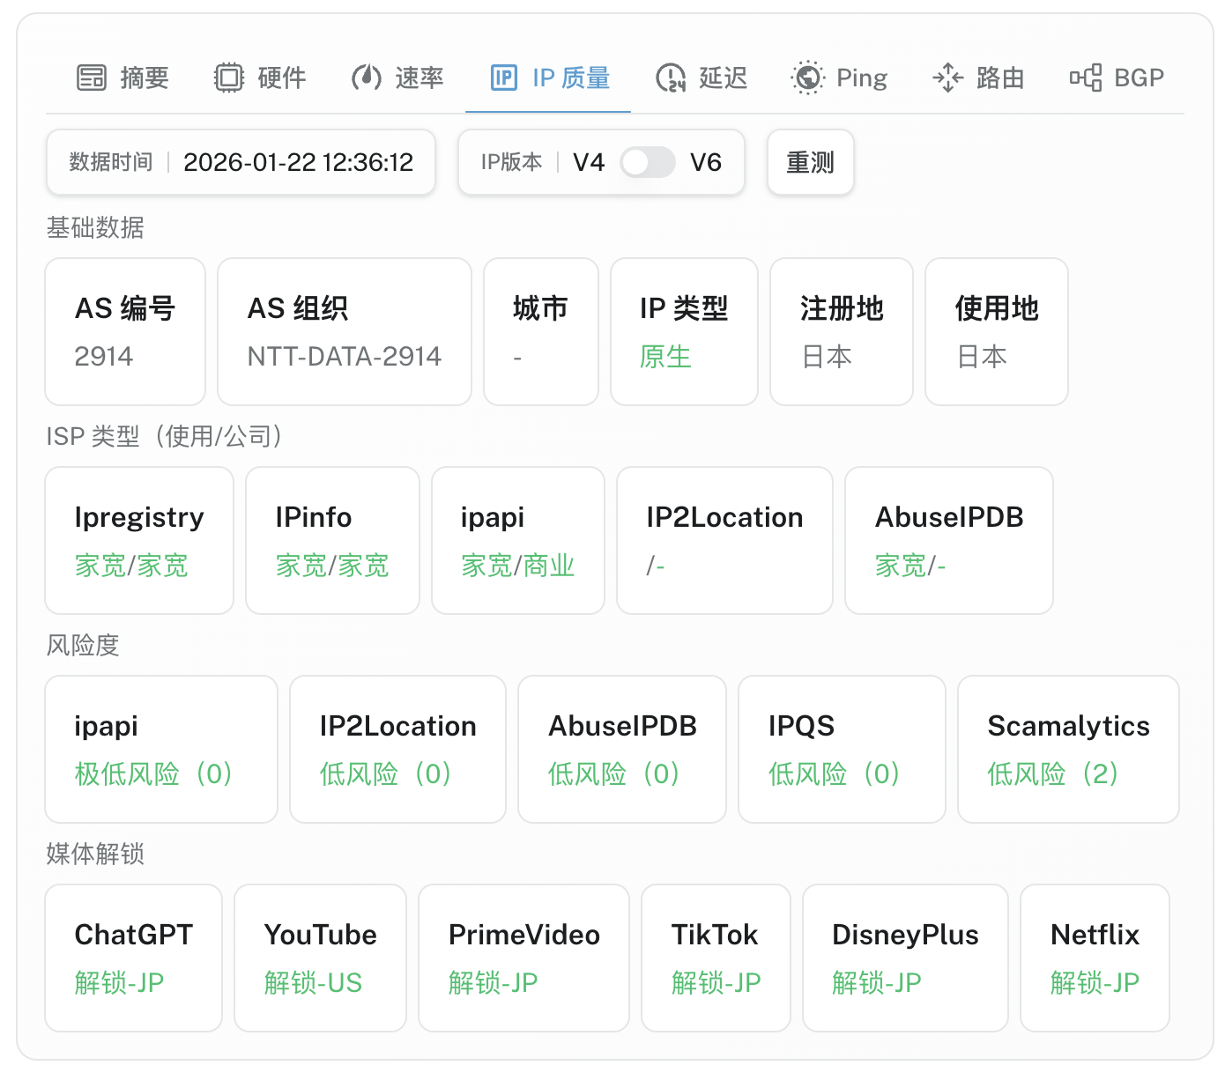Select the ChatGPT unlock card

pyautogui.click(x=134, y=958)
